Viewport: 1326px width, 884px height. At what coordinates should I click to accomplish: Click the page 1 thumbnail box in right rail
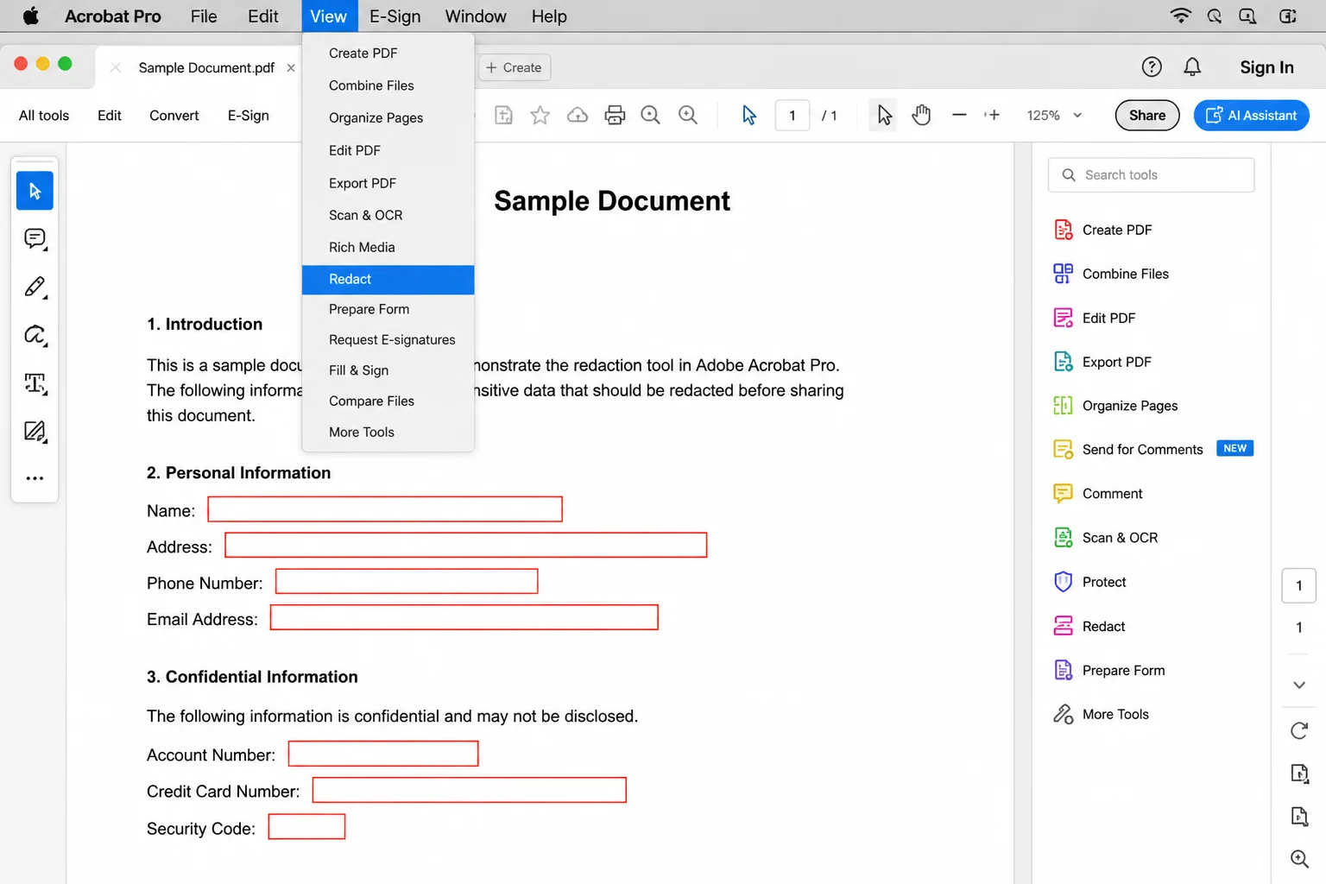pos(1299,585)
